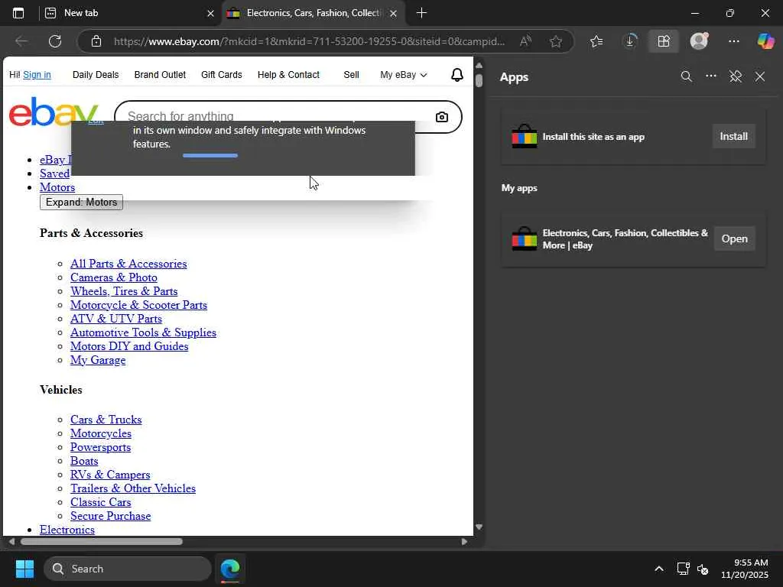Click the Read aloud icon

525,41
